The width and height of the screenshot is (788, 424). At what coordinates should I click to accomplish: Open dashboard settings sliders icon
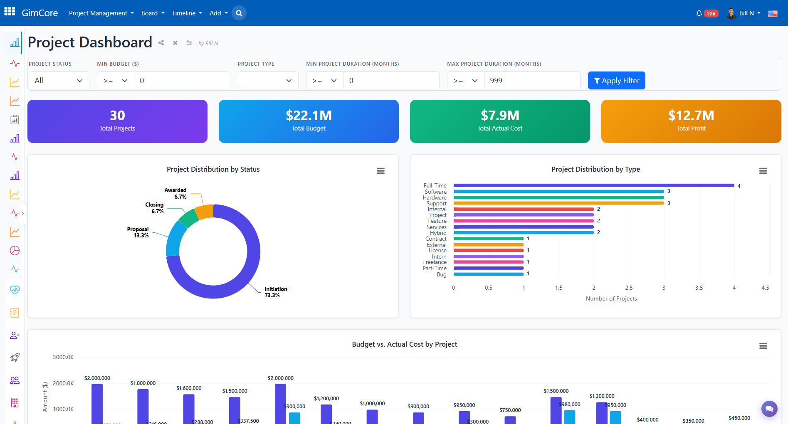(x=189, y=43)
